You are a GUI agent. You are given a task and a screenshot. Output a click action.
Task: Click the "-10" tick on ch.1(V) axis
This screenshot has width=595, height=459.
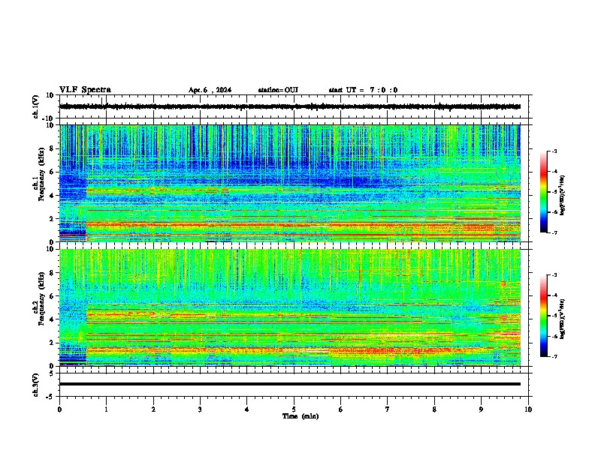49,118
